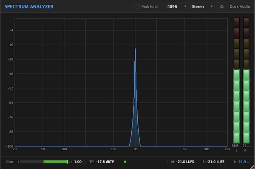Click the 1k frequency axis label
255x169 pixels.
click(135, 149)
